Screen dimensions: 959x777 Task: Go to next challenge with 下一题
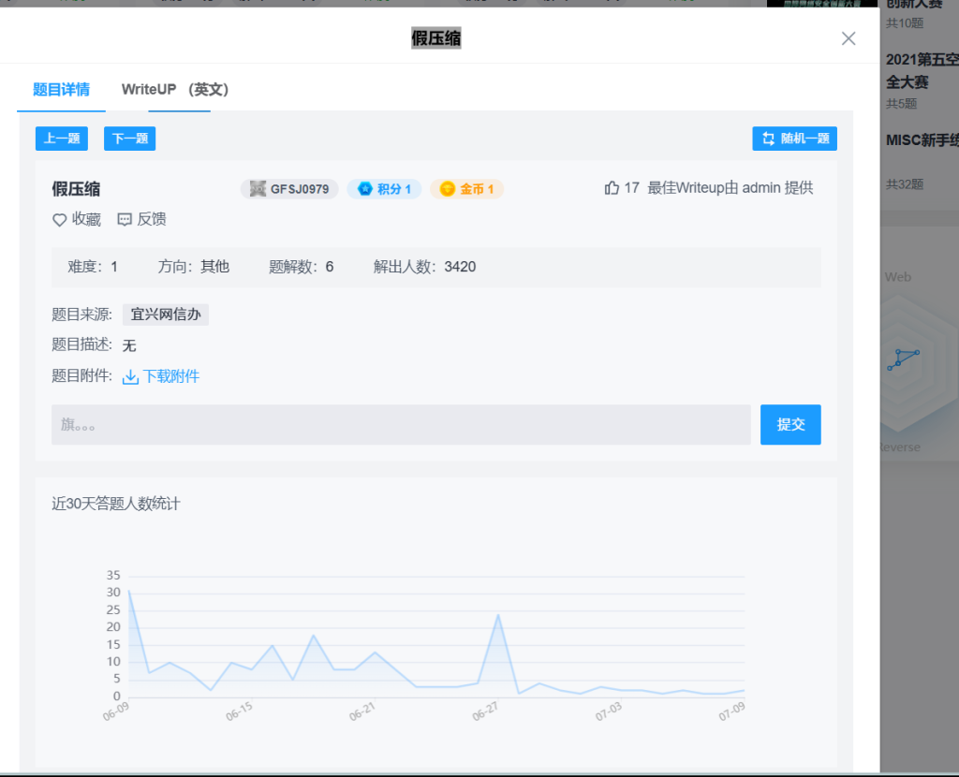click(x=129, y=139)
